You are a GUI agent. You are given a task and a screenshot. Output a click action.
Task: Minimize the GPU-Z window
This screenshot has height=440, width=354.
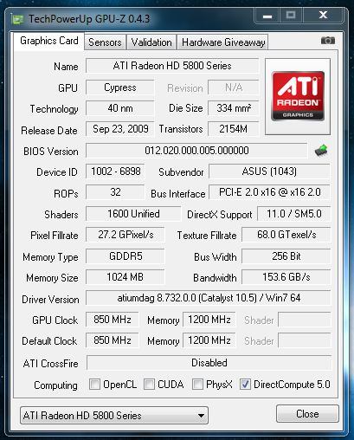[267, 16]
